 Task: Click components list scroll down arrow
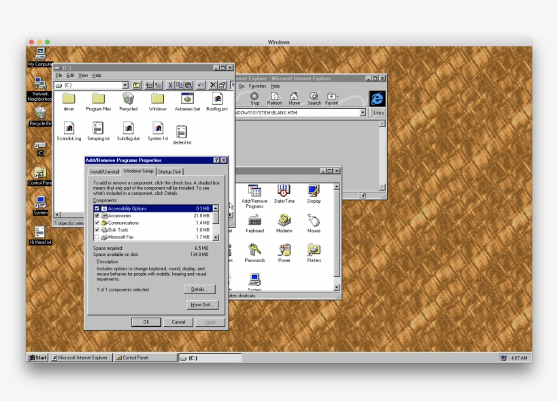click(x=216, y=237)
